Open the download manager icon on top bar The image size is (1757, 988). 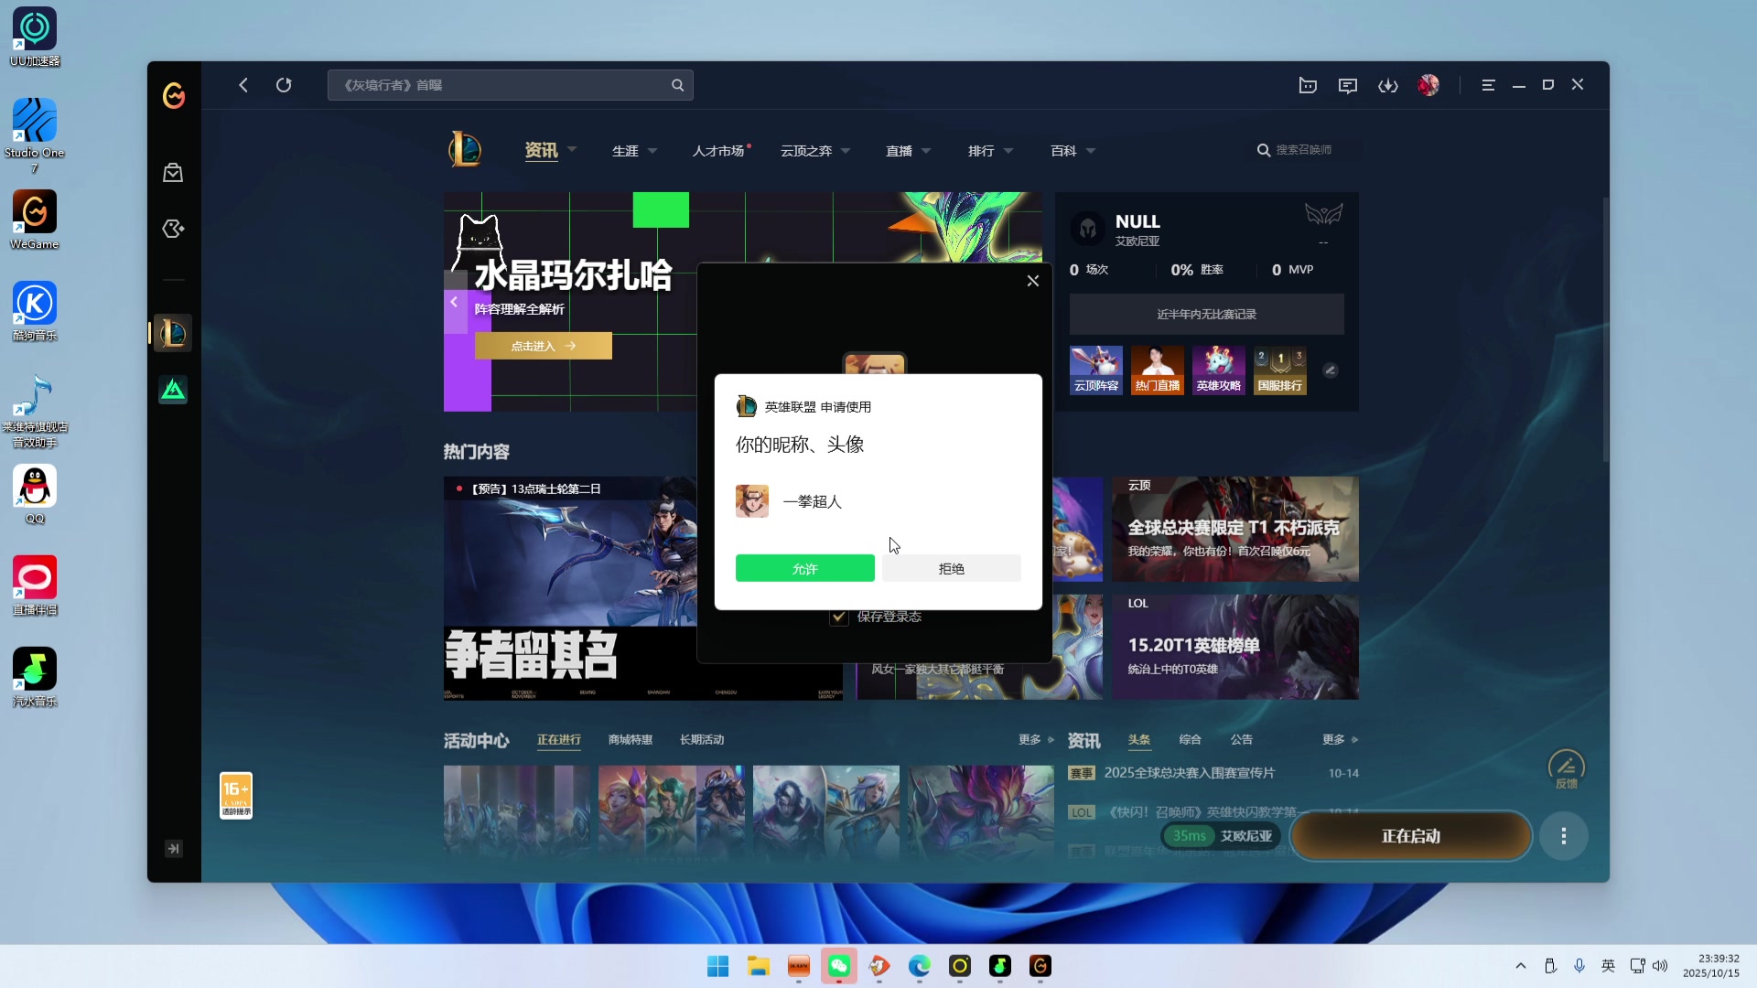tap(1388, 84)
